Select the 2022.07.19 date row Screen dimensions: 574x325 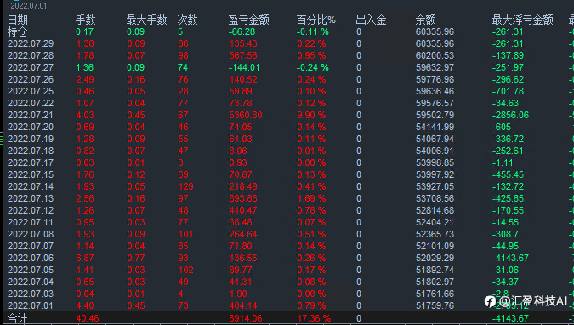[x=31, y=139]
